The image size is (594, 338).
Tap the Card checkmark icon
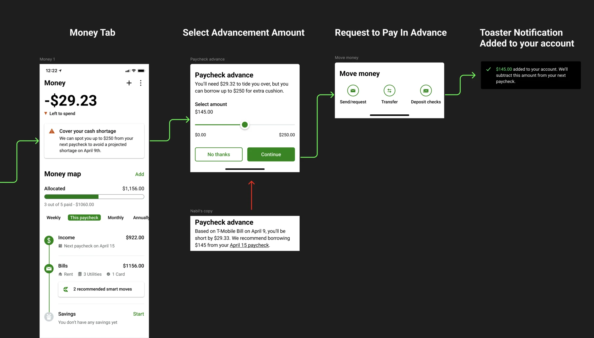coord(108,274)
